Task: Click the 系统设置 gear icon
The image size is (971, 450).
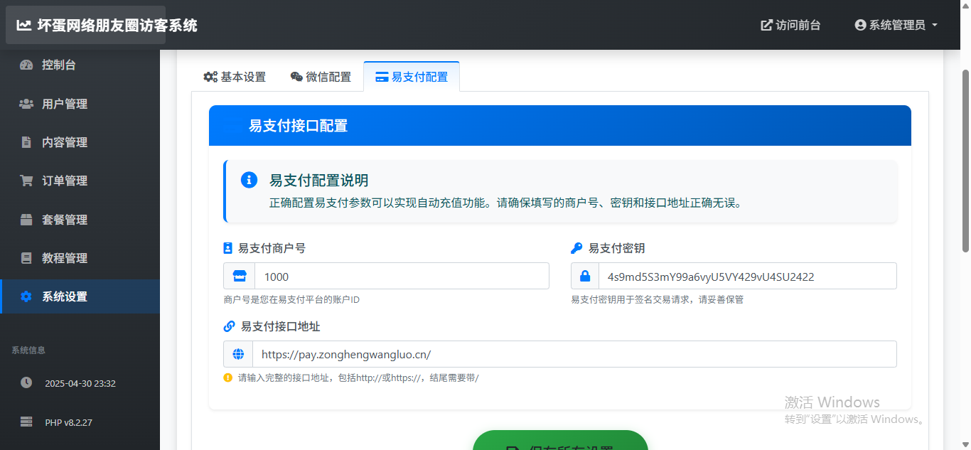Action: 26,296
